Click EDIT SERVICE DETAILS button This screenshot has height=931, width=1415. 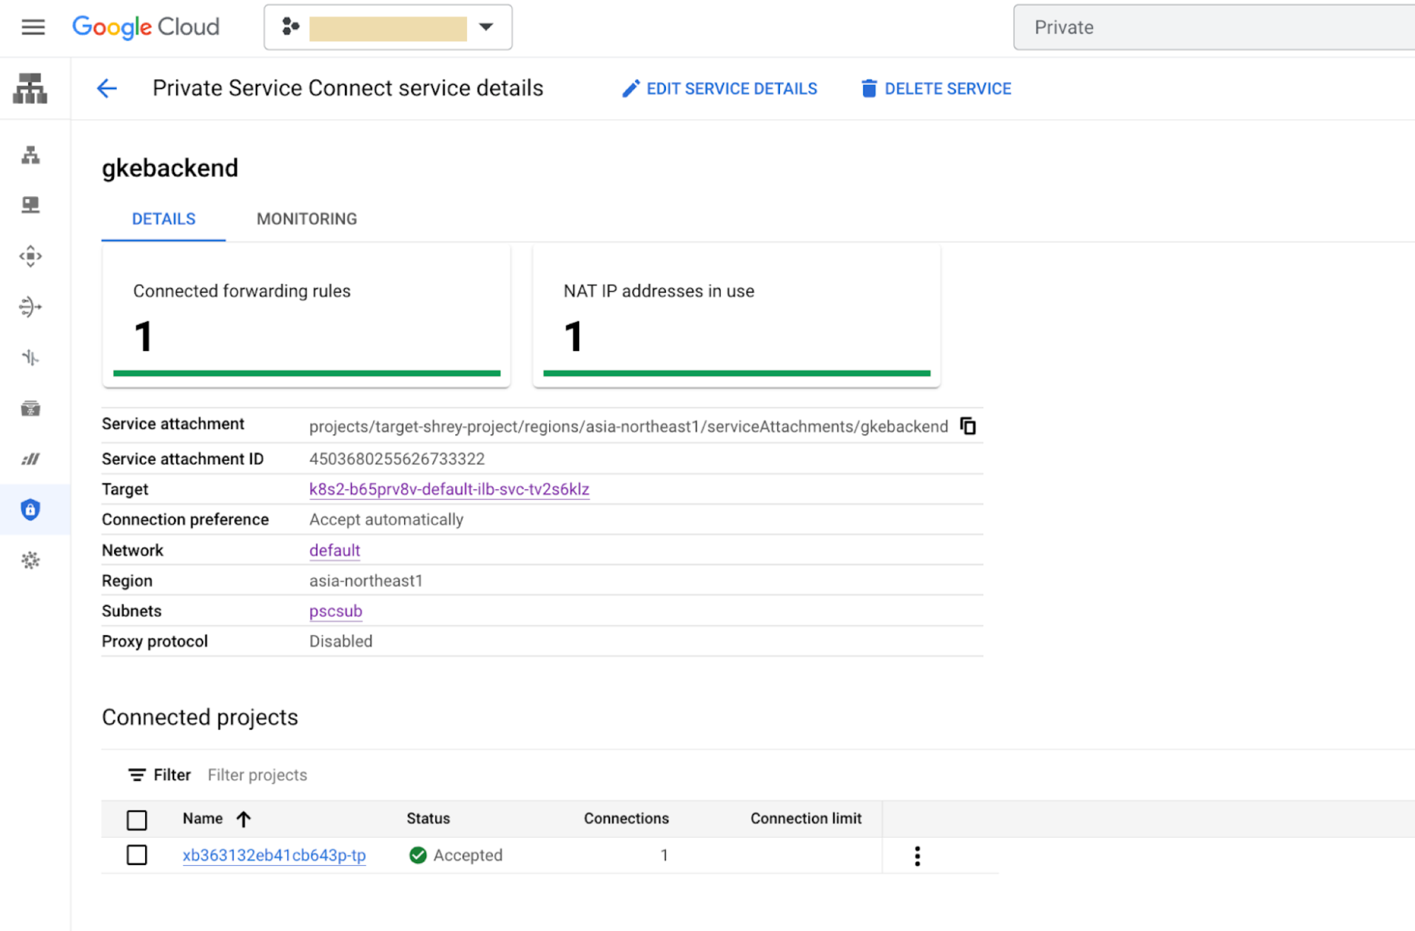click(x=719, y=88)
